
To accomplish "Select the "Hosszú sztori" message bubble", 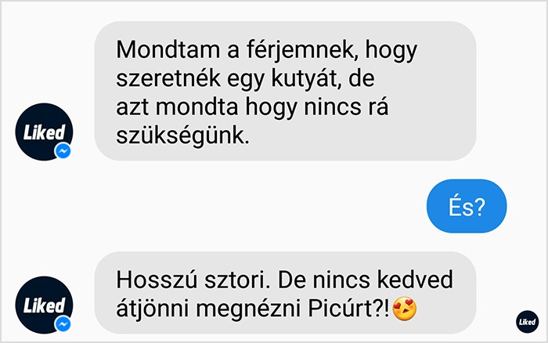I will pyautogui.click(x=285, y=293).
